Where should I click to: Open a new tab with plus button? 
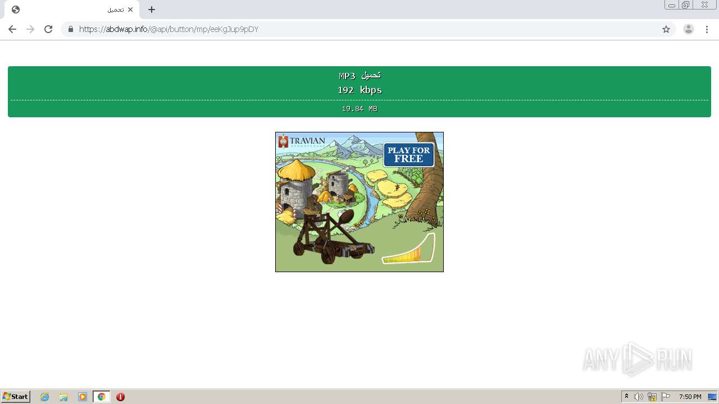[x=152, y=10]
